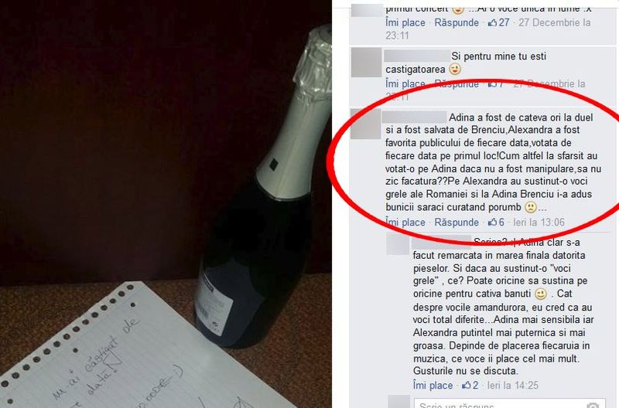
Task: Expand the truncated comment after 'curatand porumb'
Action: [542, 207]
